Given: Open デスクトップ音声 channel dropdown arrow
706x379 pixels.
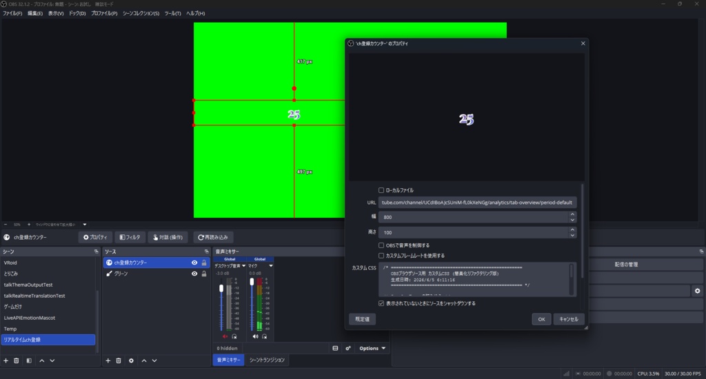Looking at the screenshot, I should pos(243,266).
